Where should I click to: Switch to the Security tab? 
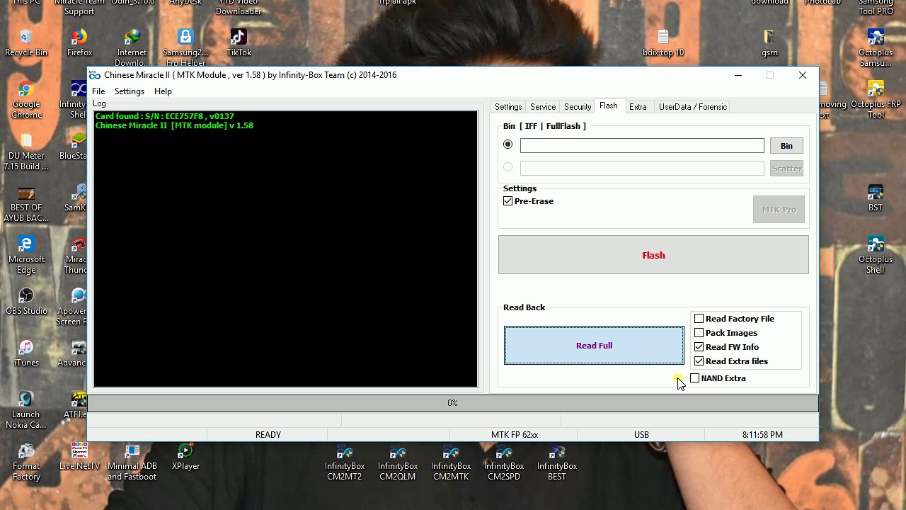pos(578,107)
